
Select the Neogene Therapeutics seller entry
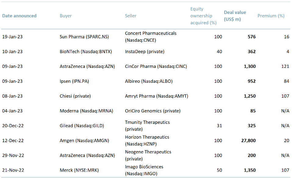148,155
